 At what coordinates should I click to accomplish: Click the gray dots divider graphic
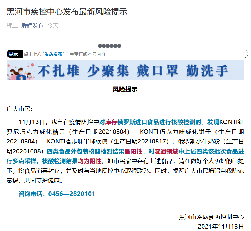(110, 46)
